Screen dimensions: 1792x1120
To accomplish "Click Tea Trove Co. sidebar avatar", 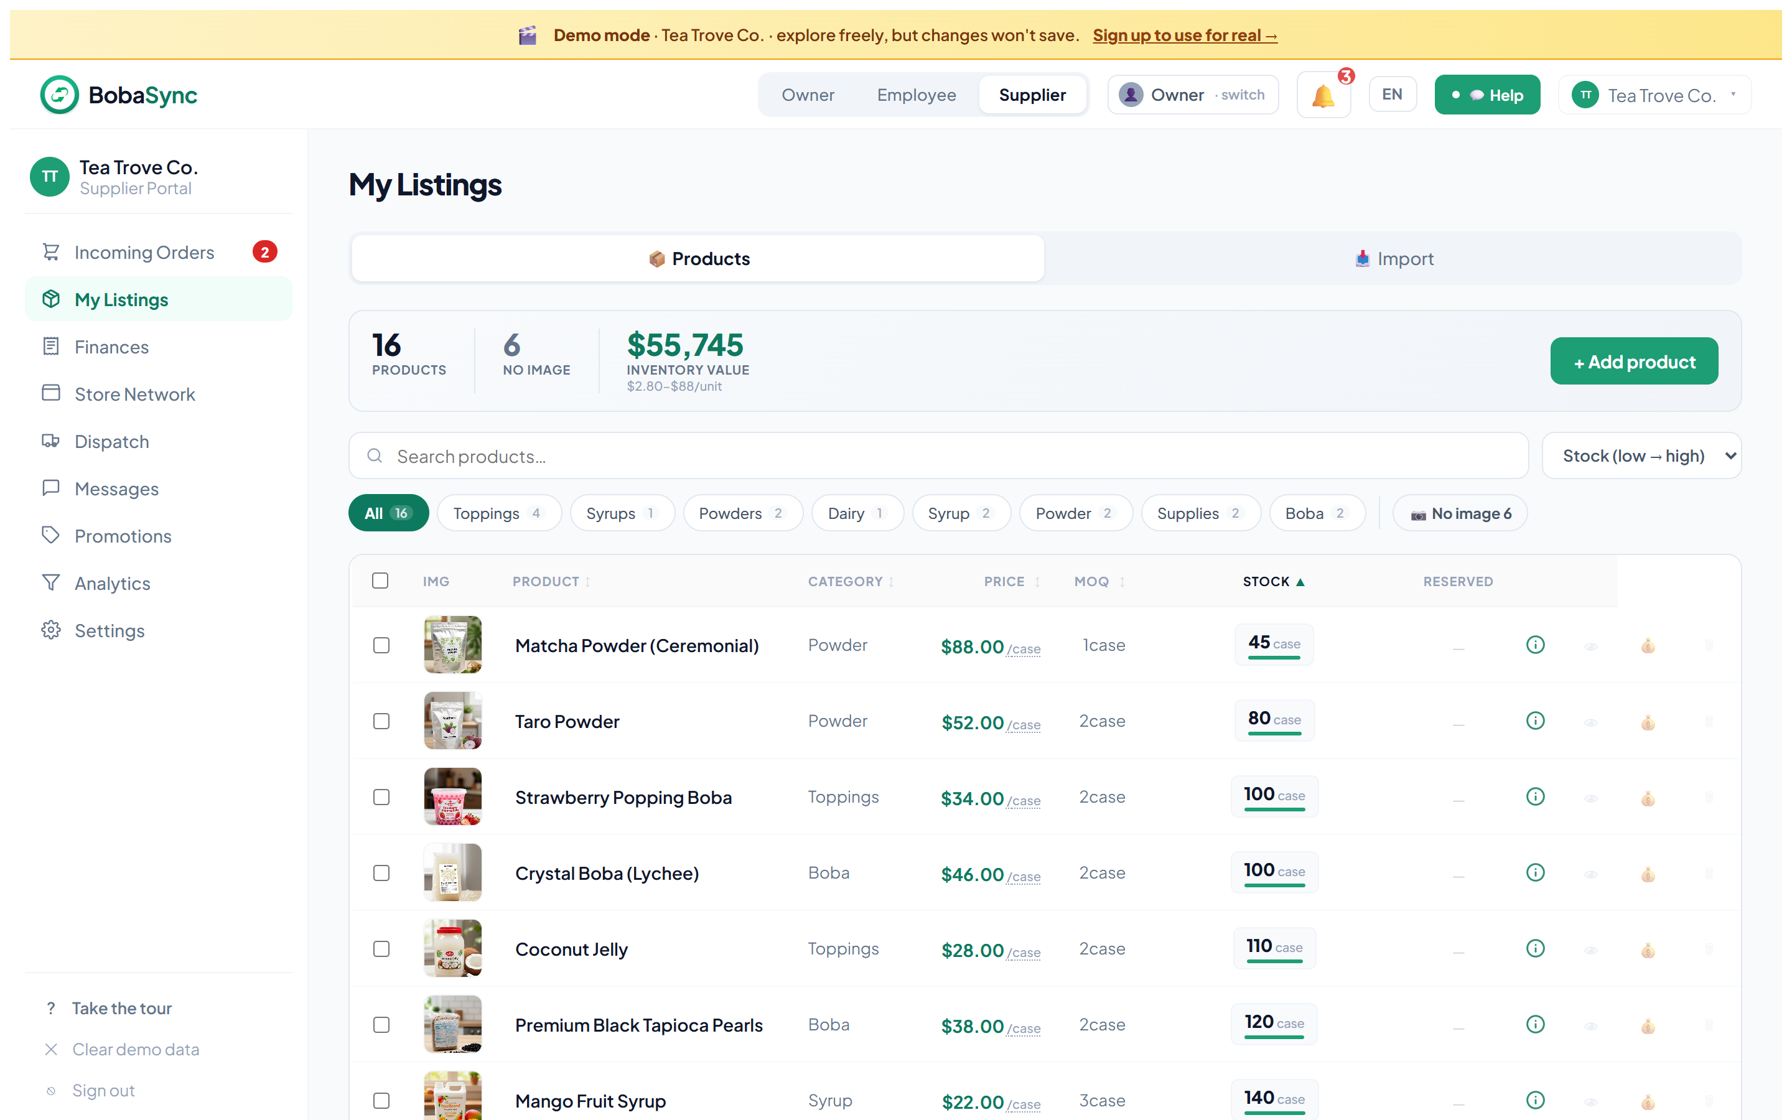I will pyautogui.click(x=50, y=177).
